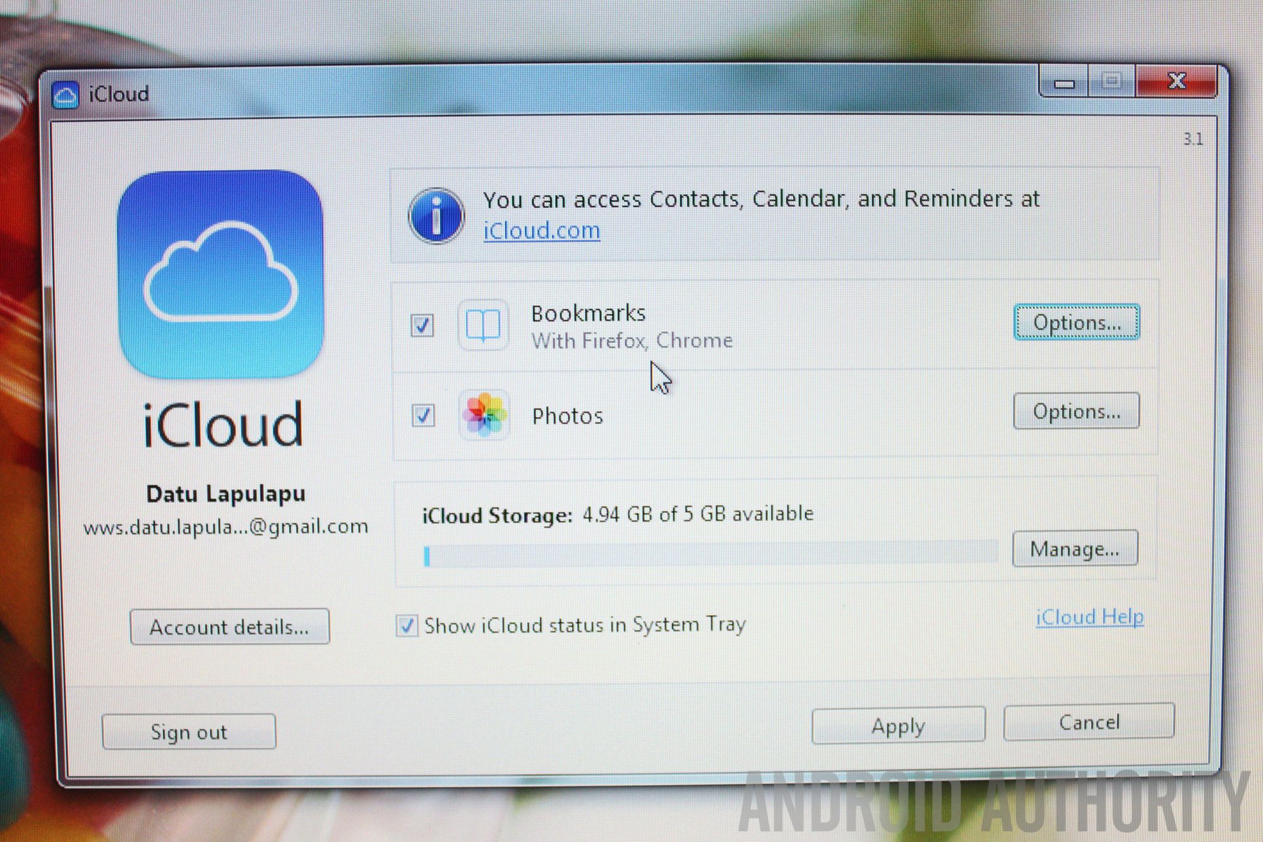Viewport: 1263px width, 842px height.
Task: Click the Apply button
Action: coord(897,726)
